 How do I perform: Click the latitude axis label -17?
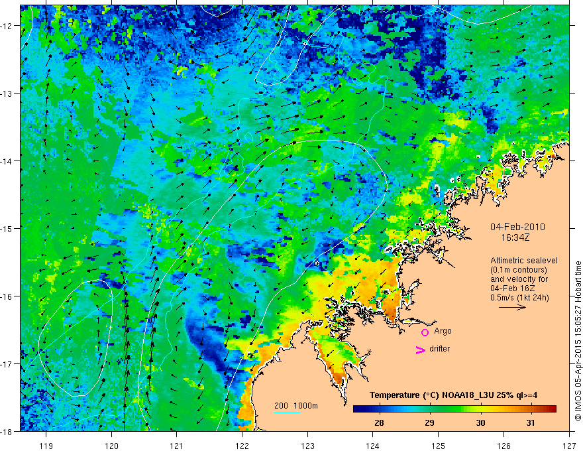[7, 364]
